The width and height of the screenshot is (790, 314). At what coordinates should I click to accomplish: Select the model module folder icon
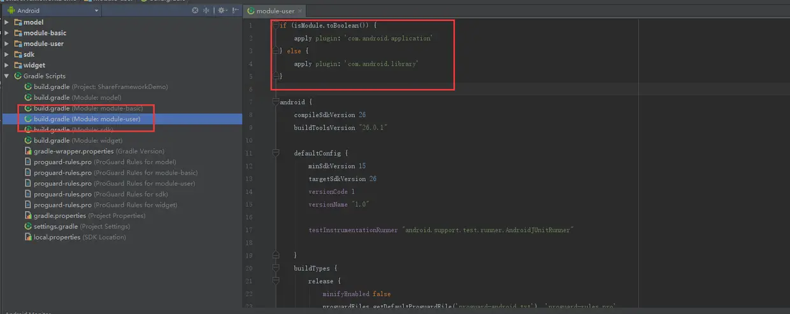click(17, 22)
